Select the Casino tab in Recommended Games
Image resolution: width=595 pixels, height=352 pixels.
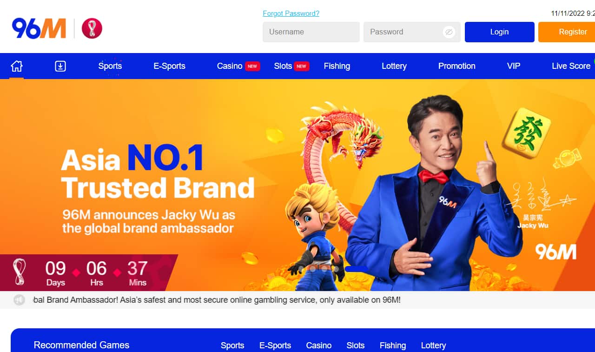coord(319,345)
